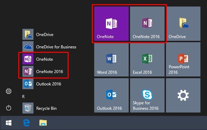Image resolution: width=207 pixels, height=130 pixels.
Task: Click the Power button in sidebar
Action: click(x=9, y=108)
